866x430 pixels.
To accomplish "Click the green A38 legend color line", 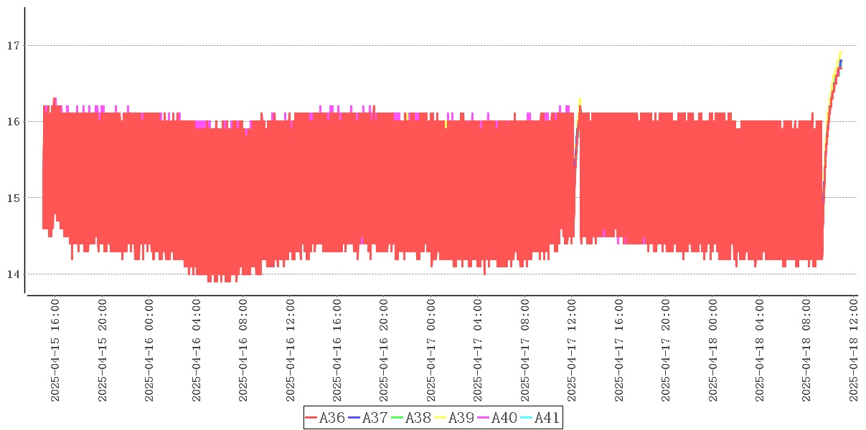I will click(397, 418).
